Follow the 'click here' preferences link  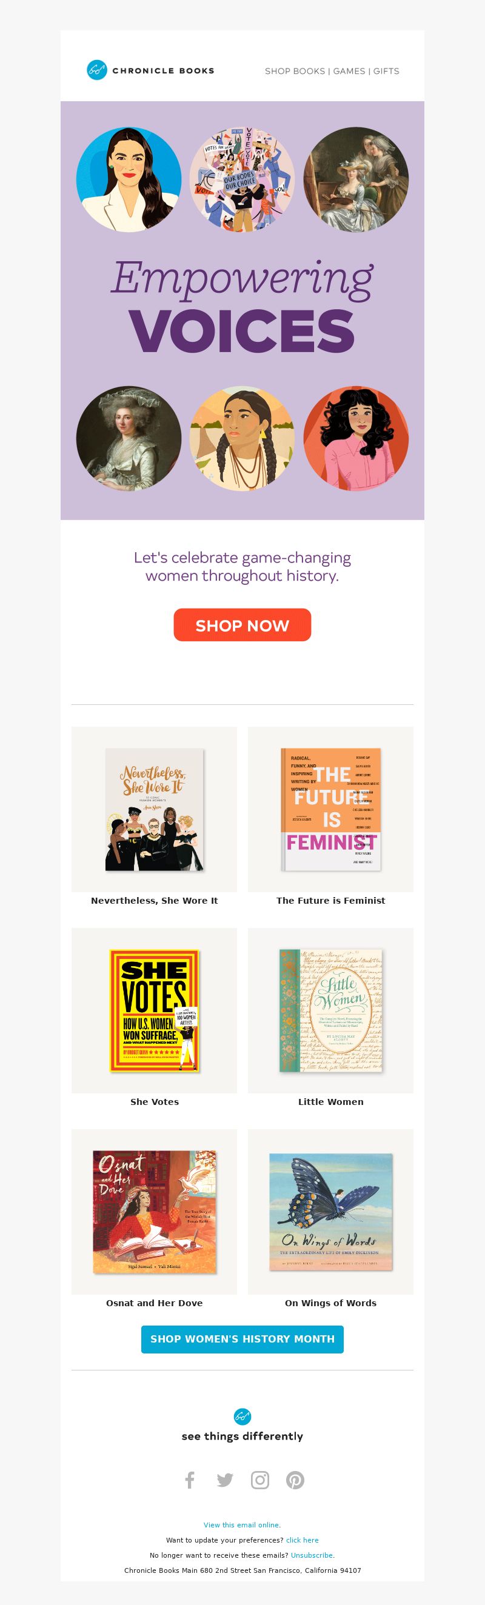click(303, 1540)
